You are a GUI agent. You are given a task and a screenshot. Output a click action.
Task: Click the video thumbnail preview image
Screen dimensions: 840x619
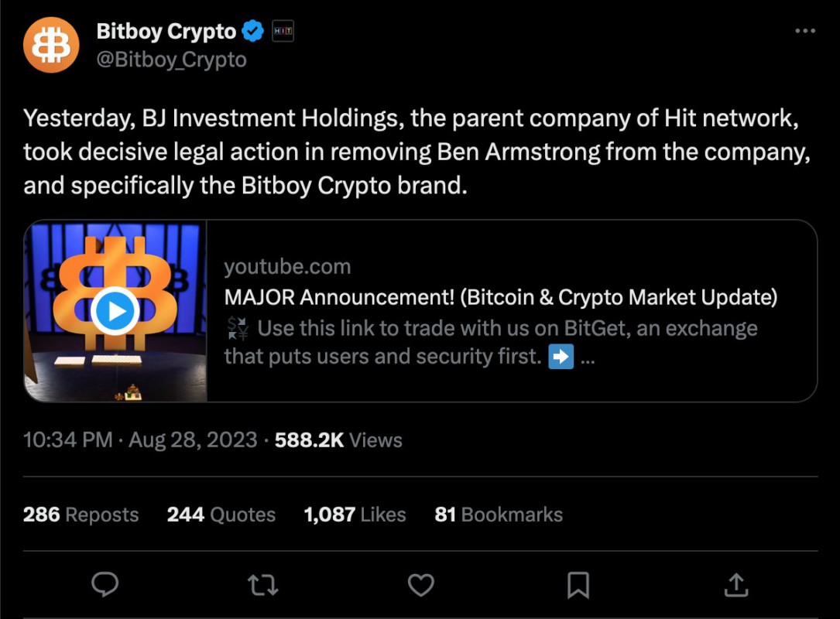click(x=114, y=309)
